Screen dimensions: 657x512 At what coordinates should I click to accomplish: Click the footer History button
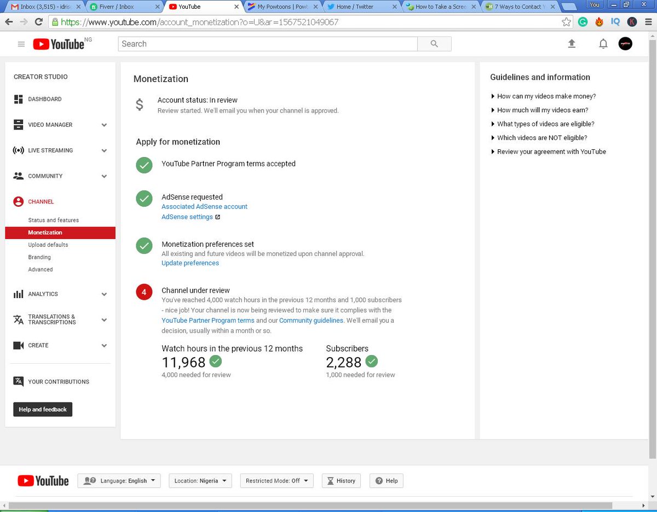(341, 481)
